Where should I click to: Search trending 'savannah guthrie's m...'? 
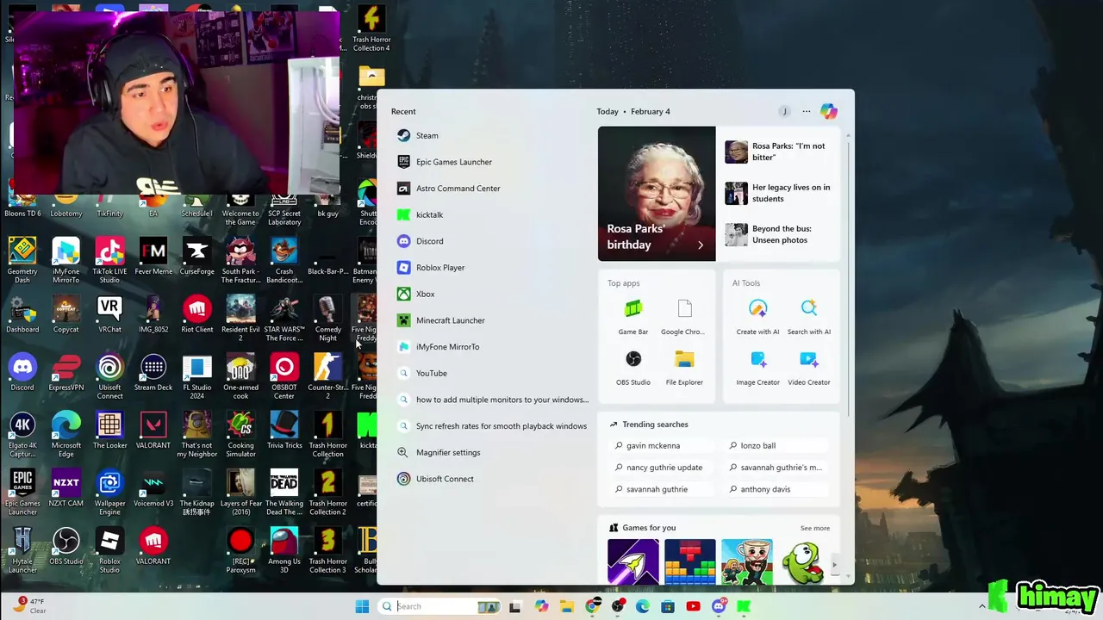click(776, 468)
